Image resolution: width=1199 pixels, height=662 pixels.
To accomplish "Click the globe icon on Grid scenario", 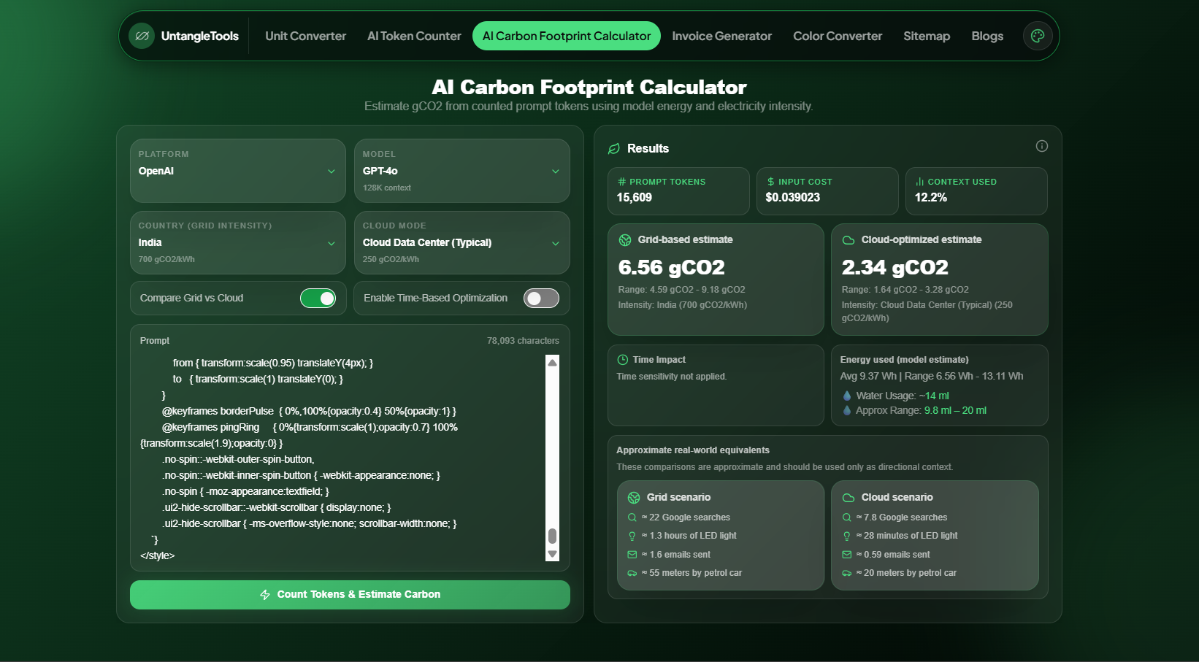I will [x=634, y=498].
